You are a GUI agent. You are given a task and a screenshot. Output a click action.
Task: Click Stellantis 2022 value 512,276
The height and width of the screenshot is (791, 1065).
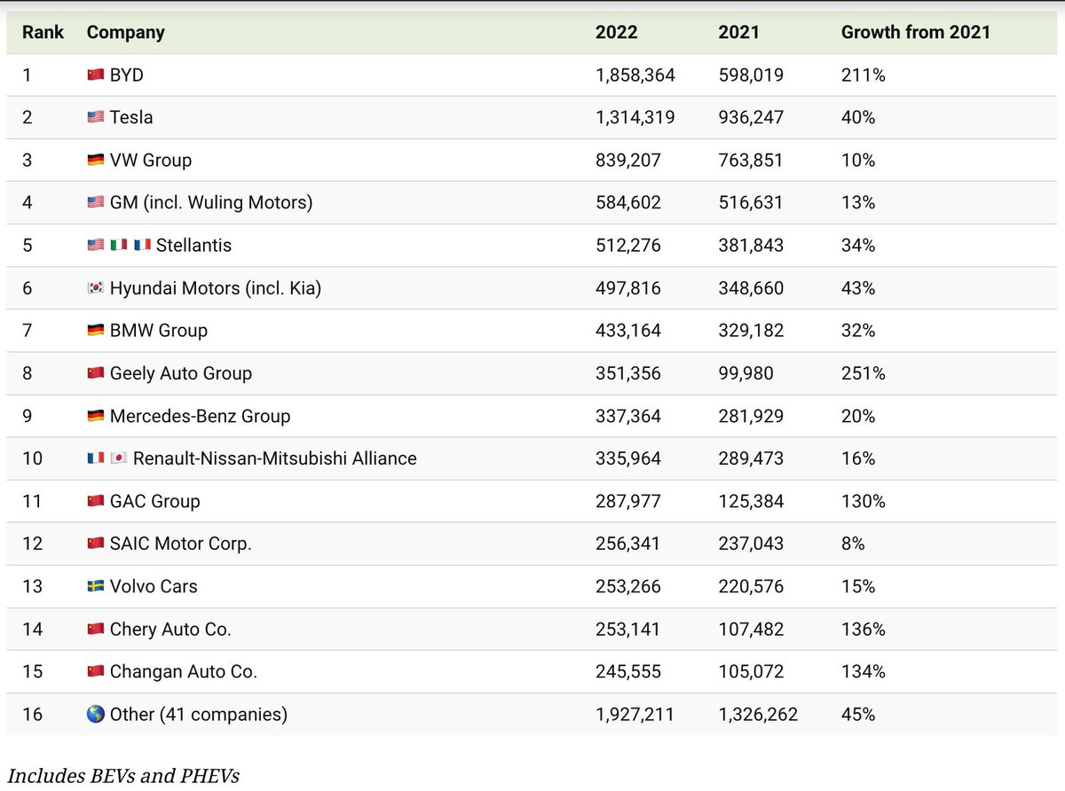(628, 246)
